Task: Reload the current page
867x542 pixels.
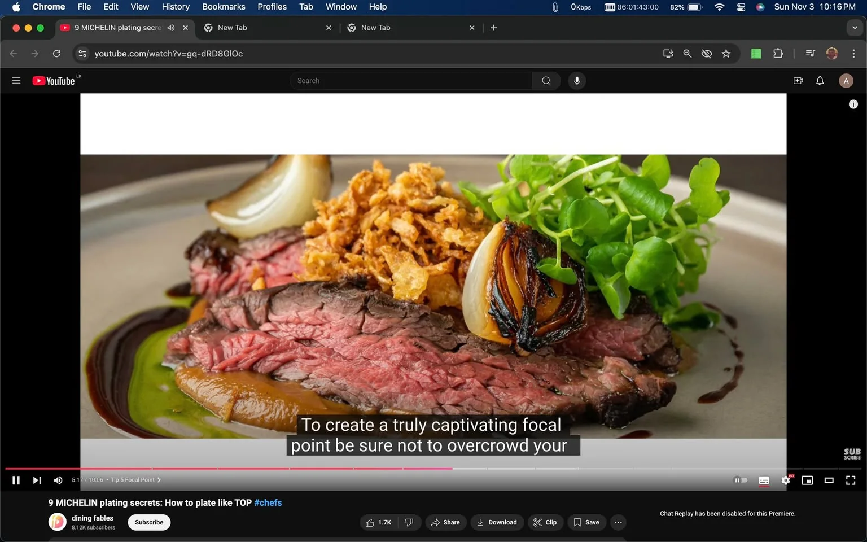Action: 56,54
